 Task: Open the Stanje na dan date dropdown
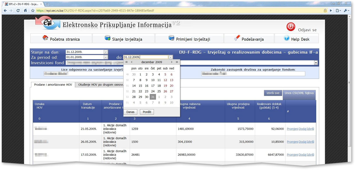pos(106,52)
